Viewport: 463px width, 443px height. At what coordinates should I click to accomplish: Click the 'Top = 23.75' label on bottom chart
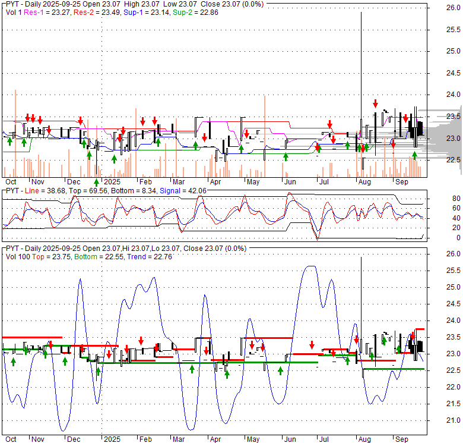click(x=52, y=257)
